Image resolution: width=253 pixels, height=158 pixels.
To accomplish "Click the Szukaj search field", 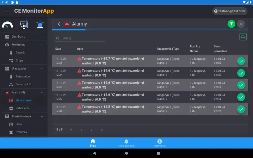I will tap(82, 38).
